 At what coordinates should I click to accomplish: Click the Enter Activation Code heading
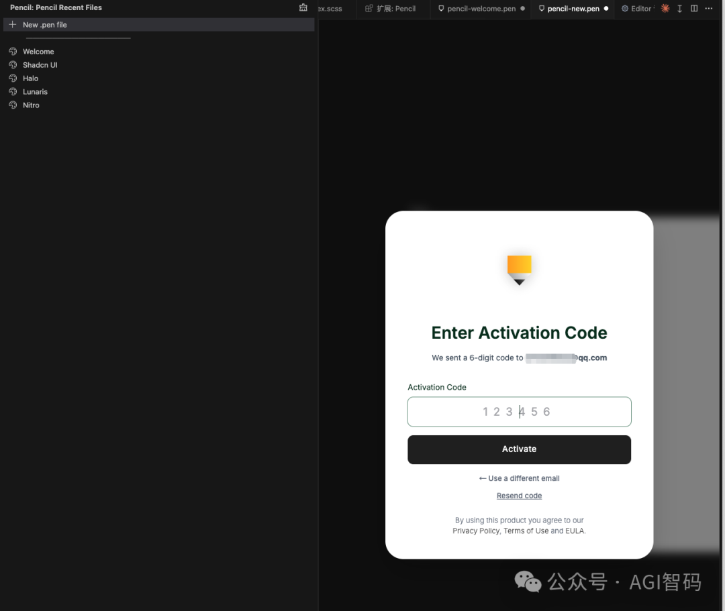[519, 333]
